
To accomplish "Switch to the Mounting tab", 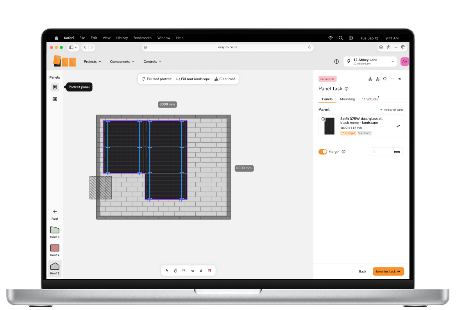I will 347,99.
